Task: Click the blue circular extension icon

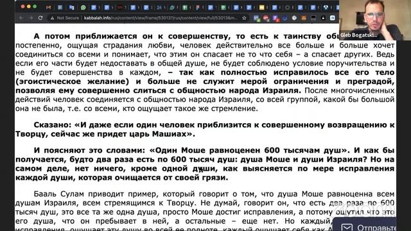Action: [x=285, y=19]
